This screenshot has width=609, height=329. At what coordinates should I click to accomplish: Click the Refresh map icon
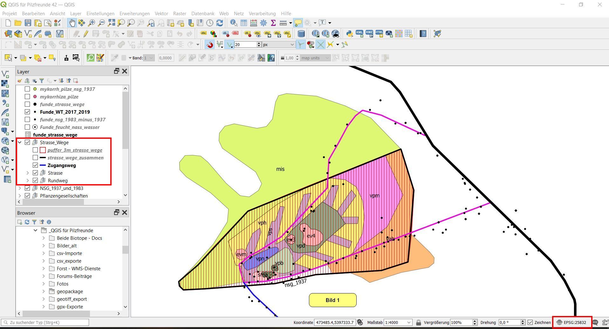point(220,23)
